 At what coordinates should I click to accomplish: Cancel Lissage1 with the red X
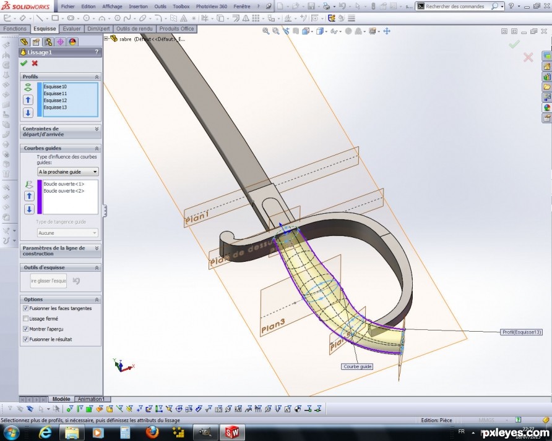(x=35, y=63)
